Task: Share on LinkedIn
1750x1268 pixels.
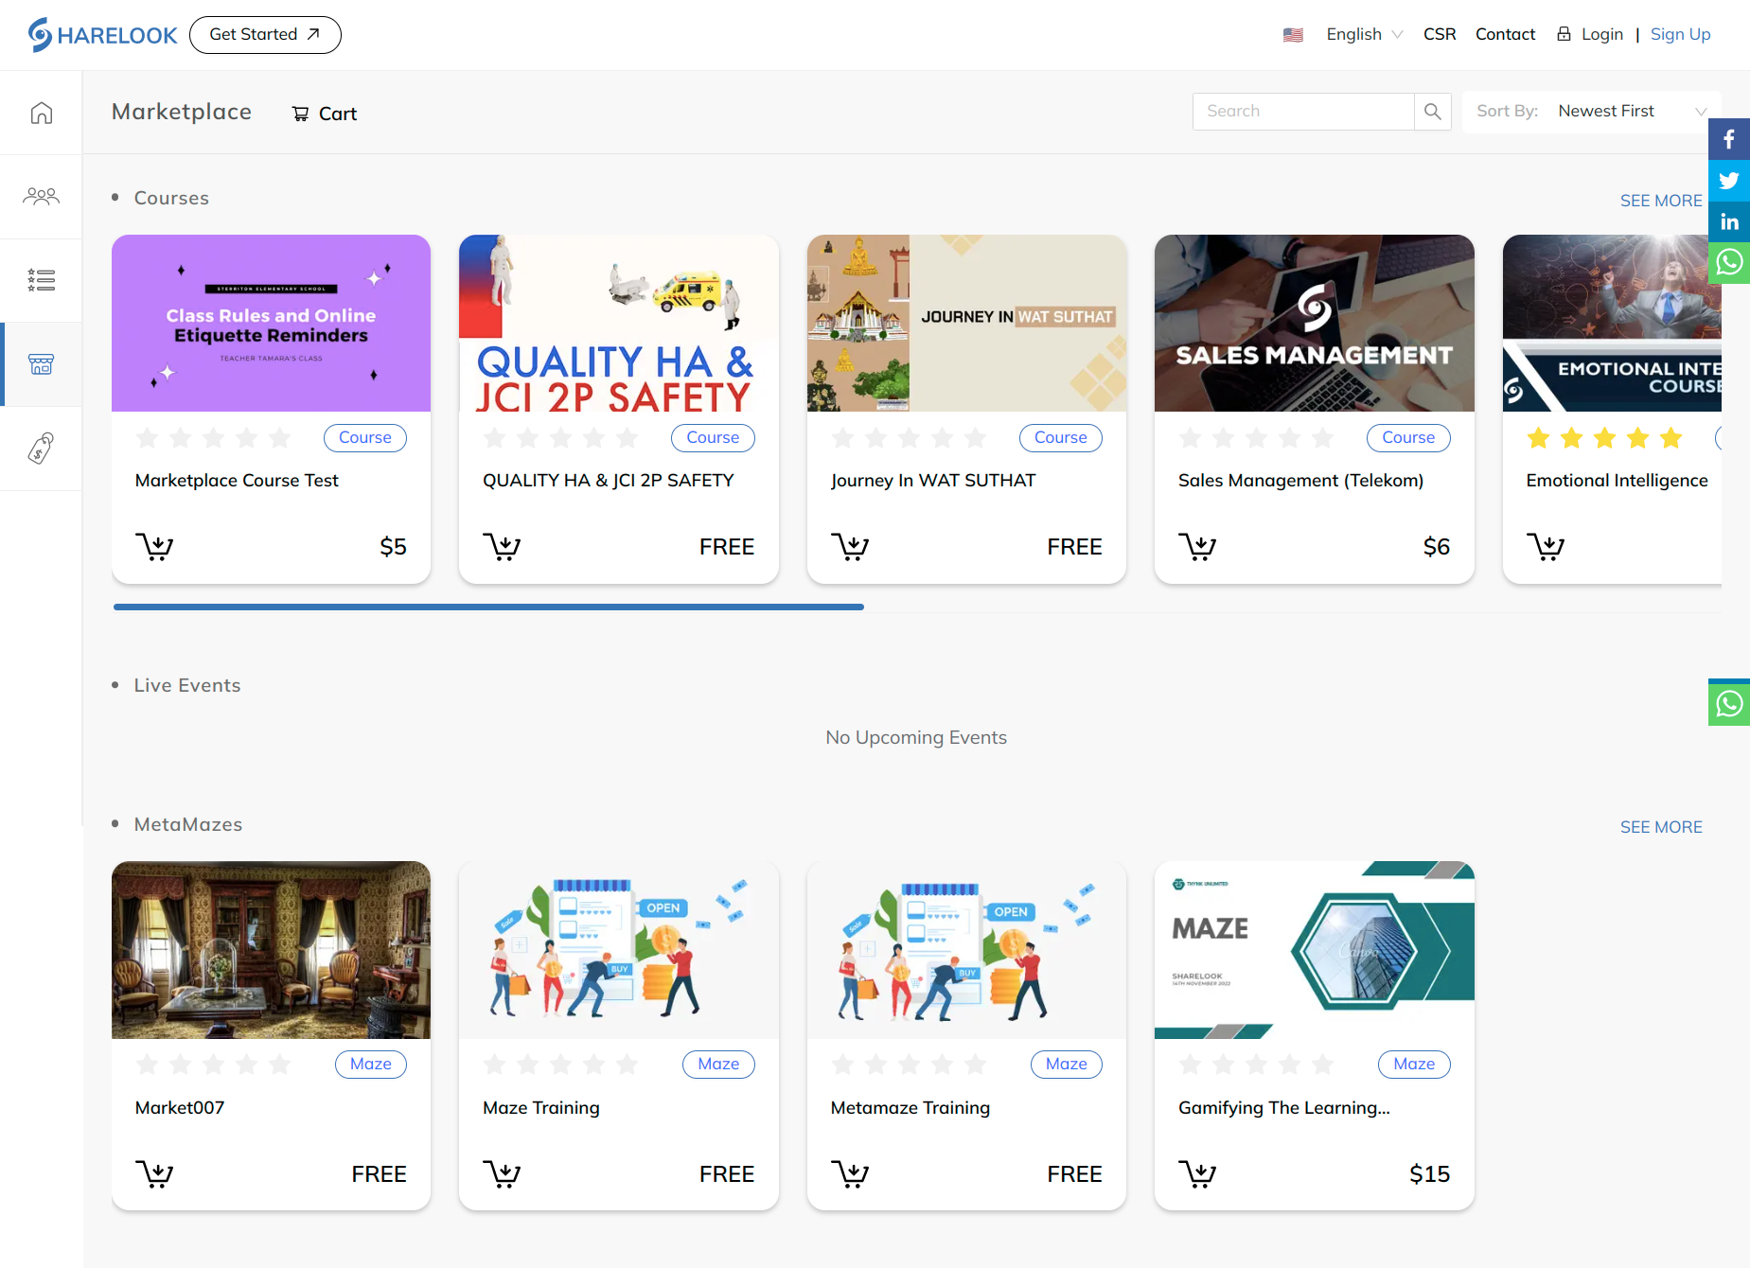Action: (1729, 221)
